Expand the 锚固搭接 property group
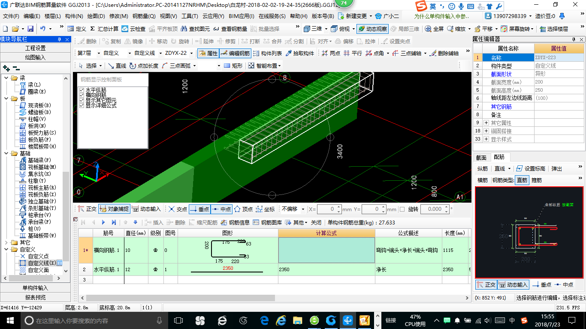Viewport: 586px width, 329px height. coord(486,131)
